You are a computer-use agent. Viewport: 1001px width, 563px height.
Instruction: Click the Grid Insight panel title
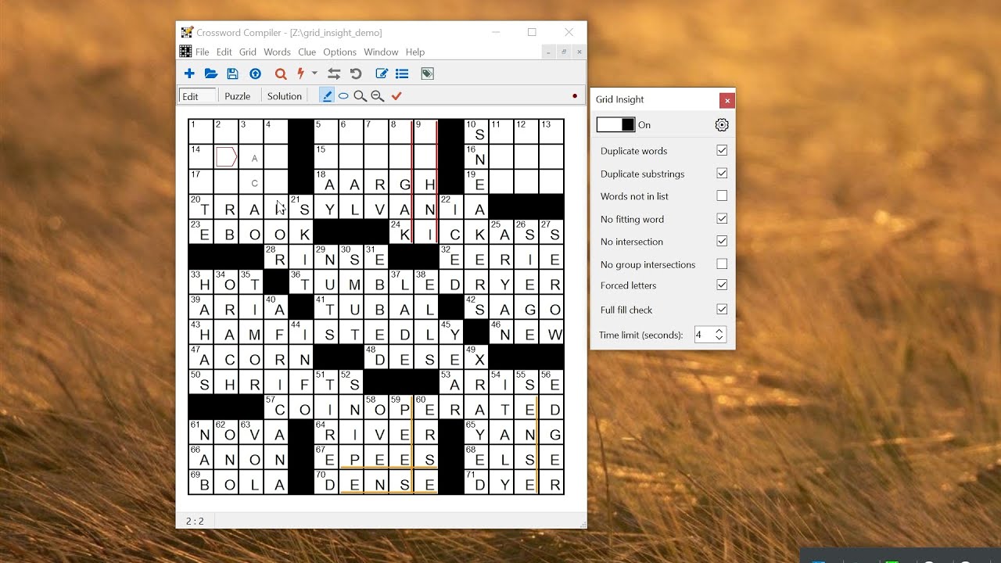tap(620, 99)
